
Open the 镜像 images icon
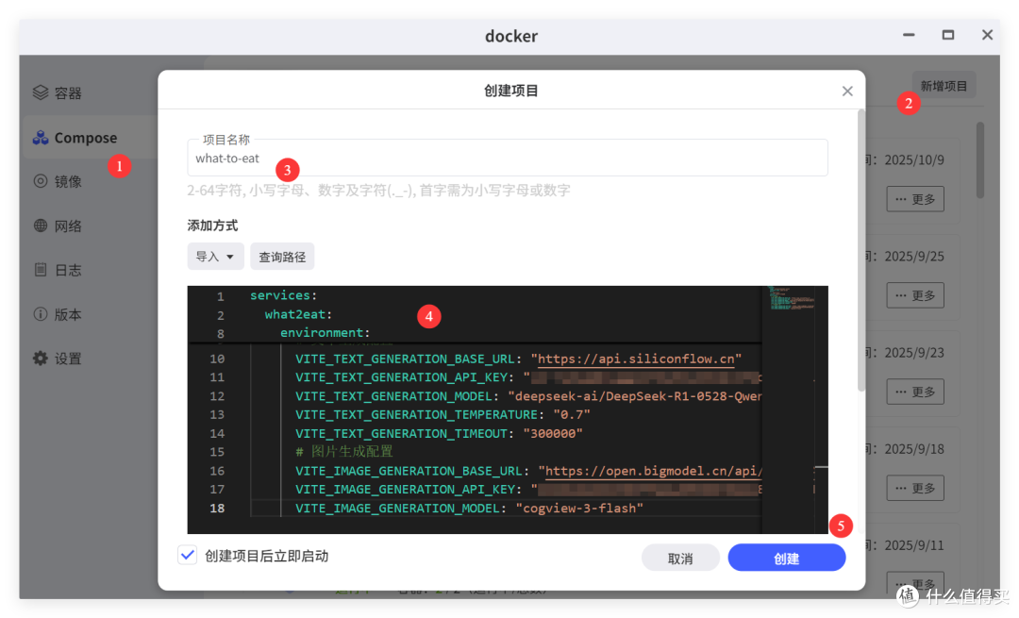pos(41,180)
